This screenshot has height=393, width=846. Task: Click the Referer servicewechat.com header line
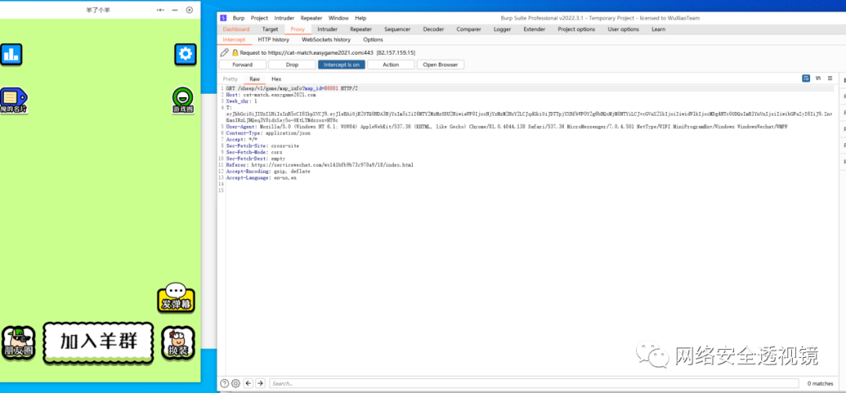(320, 164)
